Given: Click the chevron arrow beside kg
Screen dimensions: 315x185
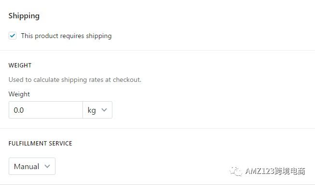Looking at the screenshot, I should [x=104, y=110].
